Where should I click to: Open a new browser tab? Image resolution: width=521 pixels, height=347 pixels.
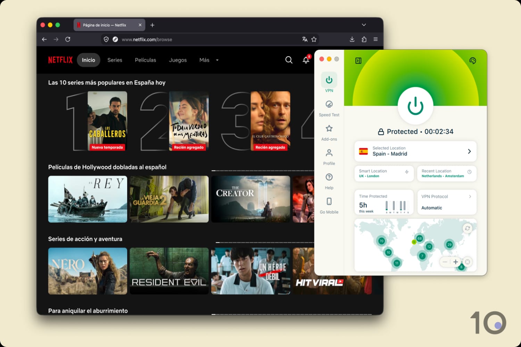coord(152,25)
